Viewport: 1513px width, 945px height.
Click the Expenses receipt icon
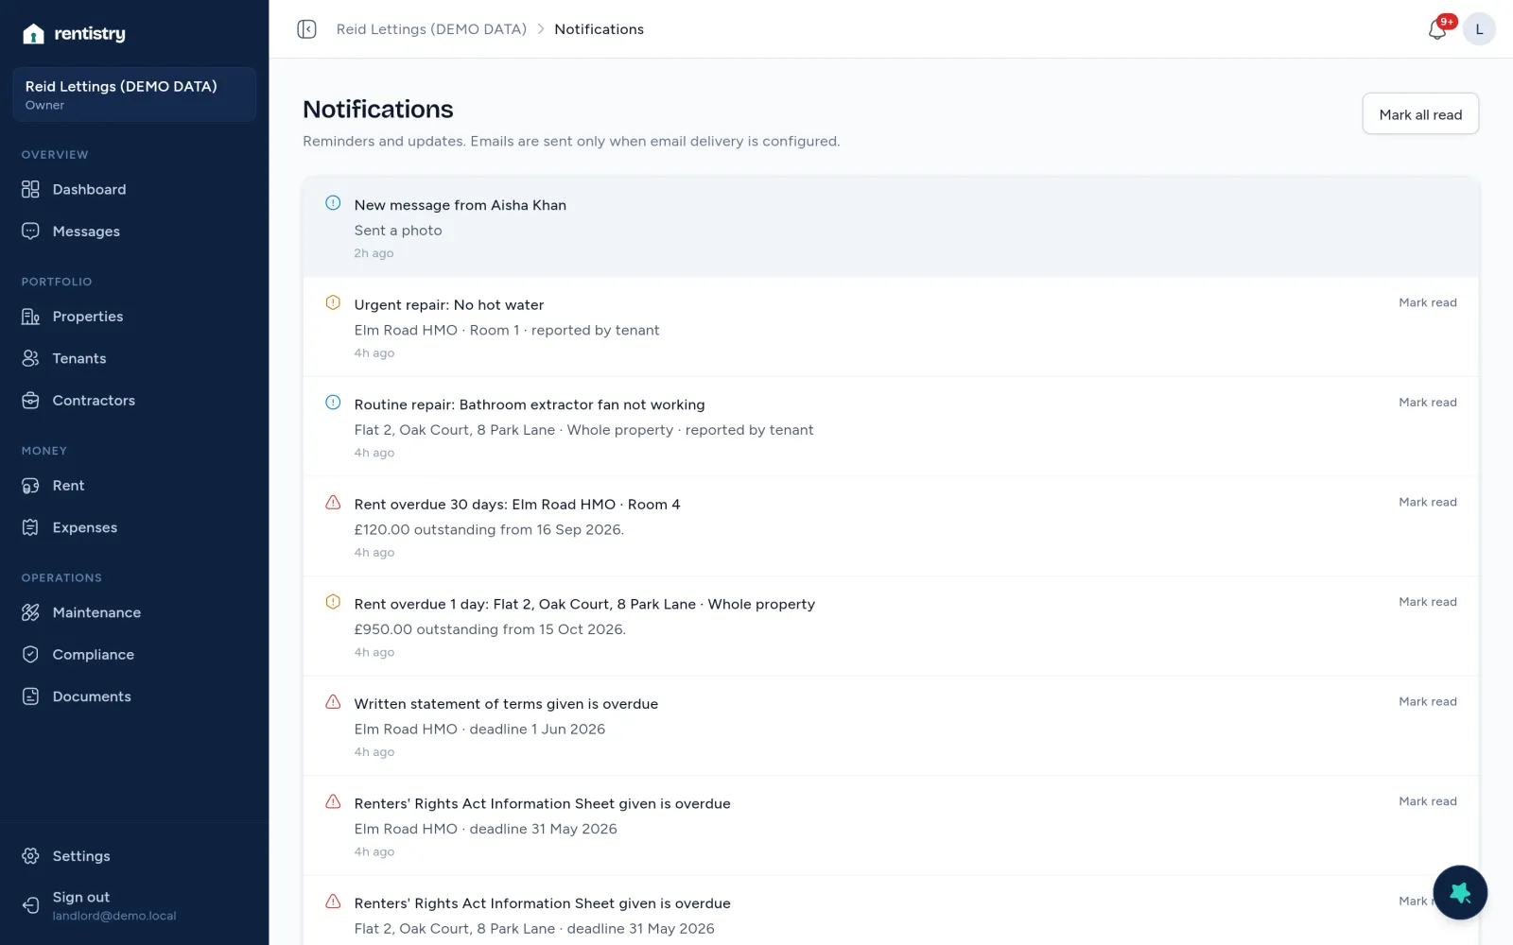click(x=30, y=527)
